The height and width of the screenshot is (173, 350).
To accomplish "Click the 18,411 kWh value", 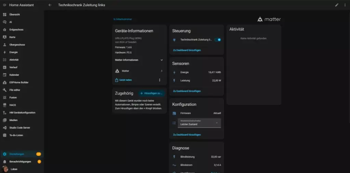I will (215, 72).
